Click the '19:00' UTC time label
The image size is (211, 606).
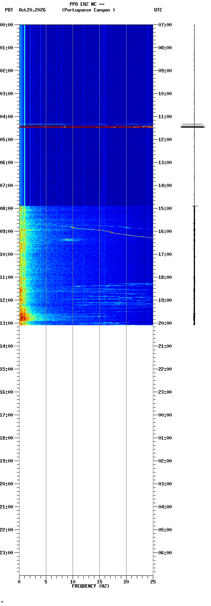tap(165, 300)
